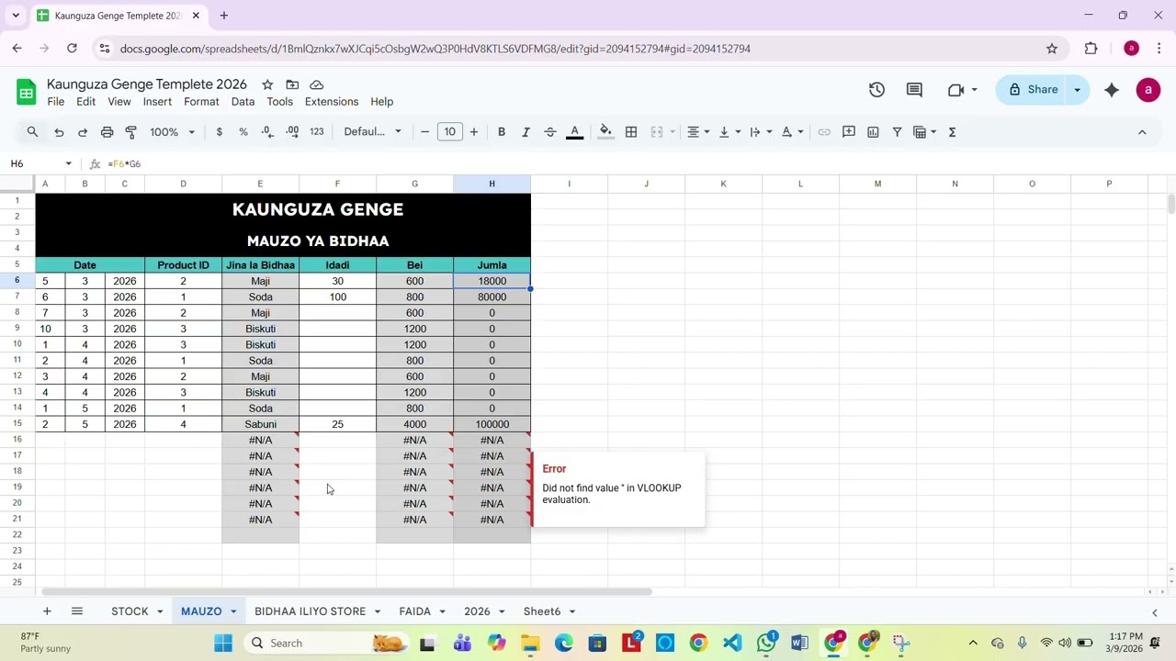Star the document title

pos(267,84)
